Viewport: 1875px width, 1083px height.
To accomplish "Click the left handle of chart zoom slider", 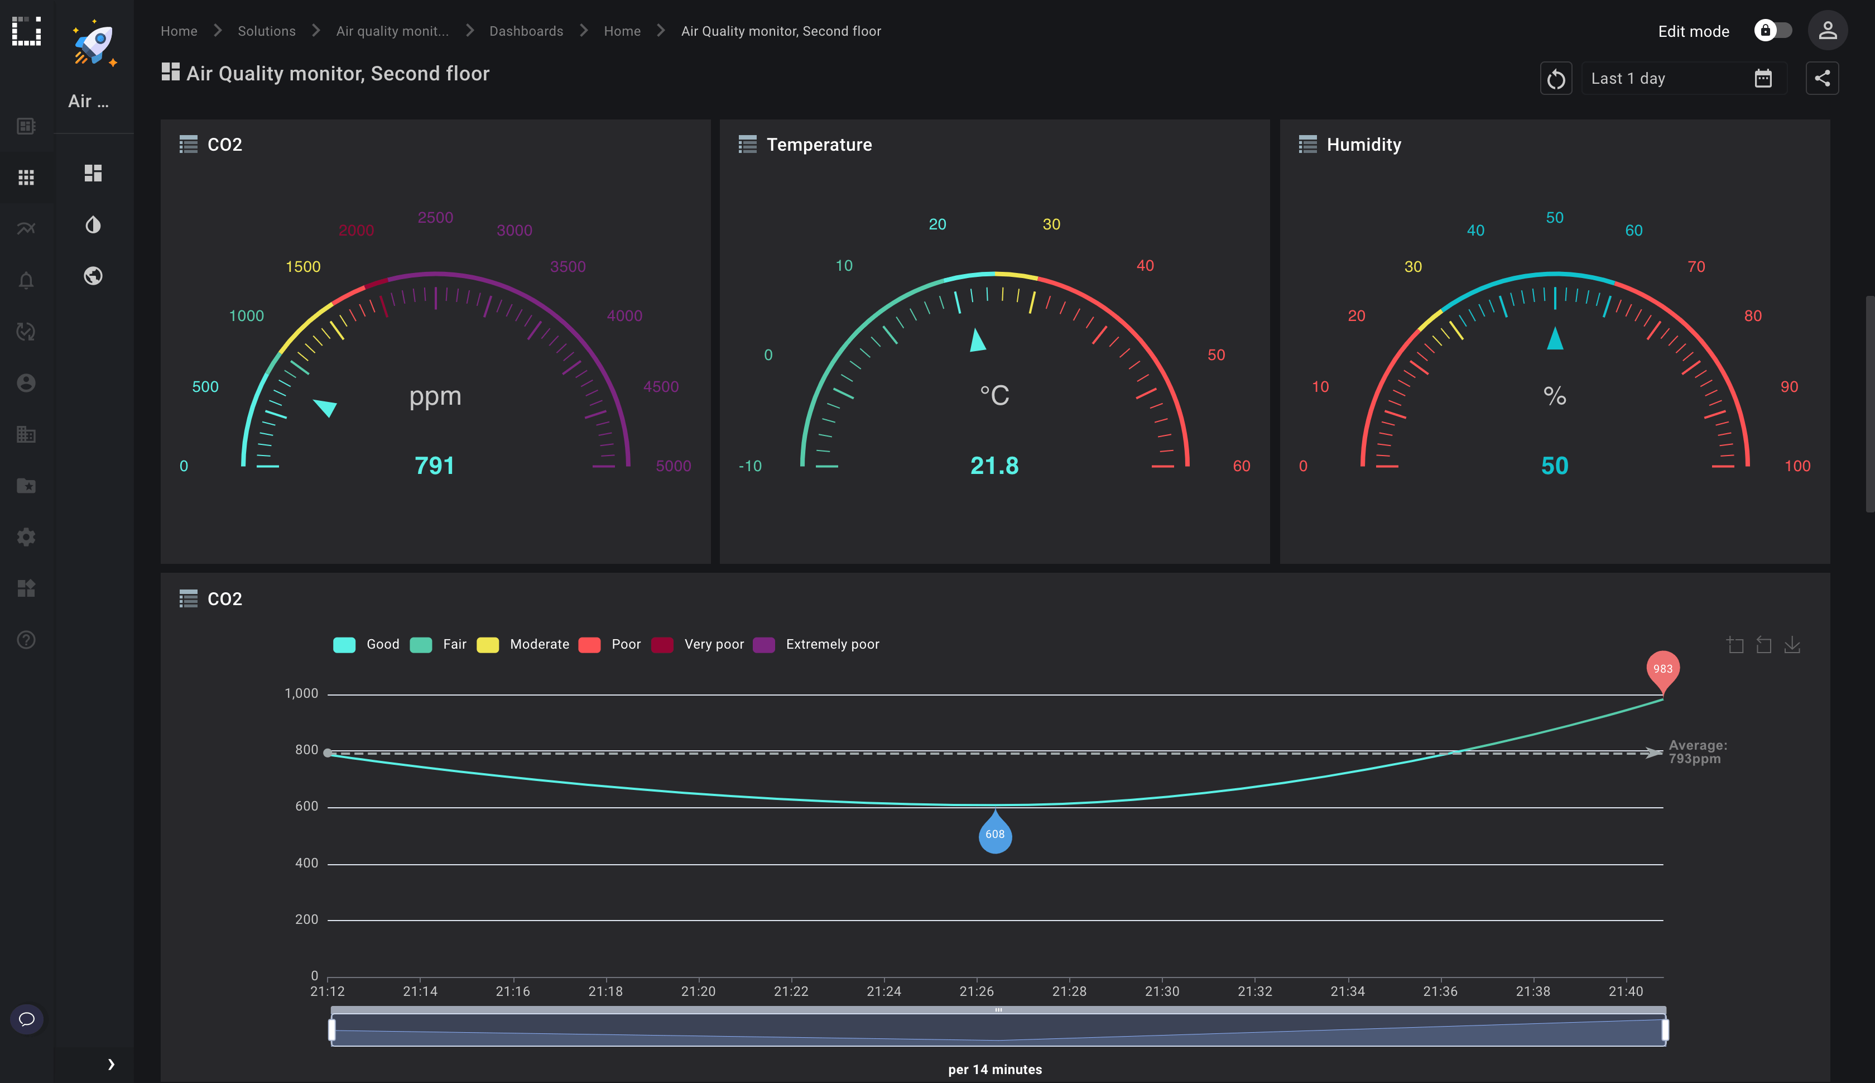I will 331,1030.
